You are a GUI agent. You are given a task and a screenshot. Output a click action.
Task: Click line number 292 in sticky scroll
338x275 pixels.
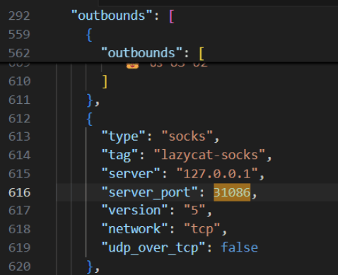[19, 16]
